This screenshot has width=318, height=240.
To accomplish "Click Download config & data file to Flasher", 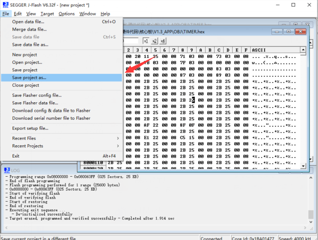I will click(51, 110).
